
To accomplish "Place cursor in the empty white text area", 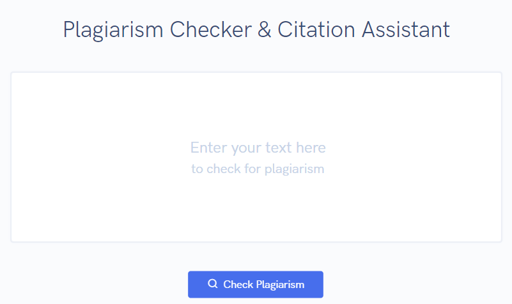I will click(256, 157).
